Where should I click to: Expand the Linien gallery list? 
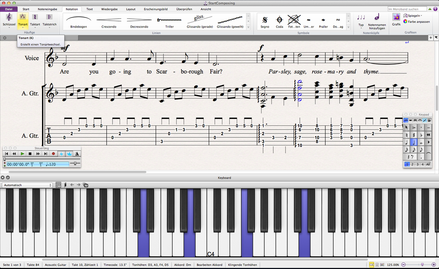pyautogui.click(x=248, y=27)
